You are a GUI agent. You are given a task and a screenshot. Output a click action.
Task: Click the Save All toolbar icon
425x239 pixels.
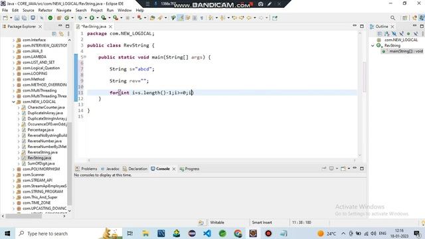pyautogui.click(x=24, y=18)
